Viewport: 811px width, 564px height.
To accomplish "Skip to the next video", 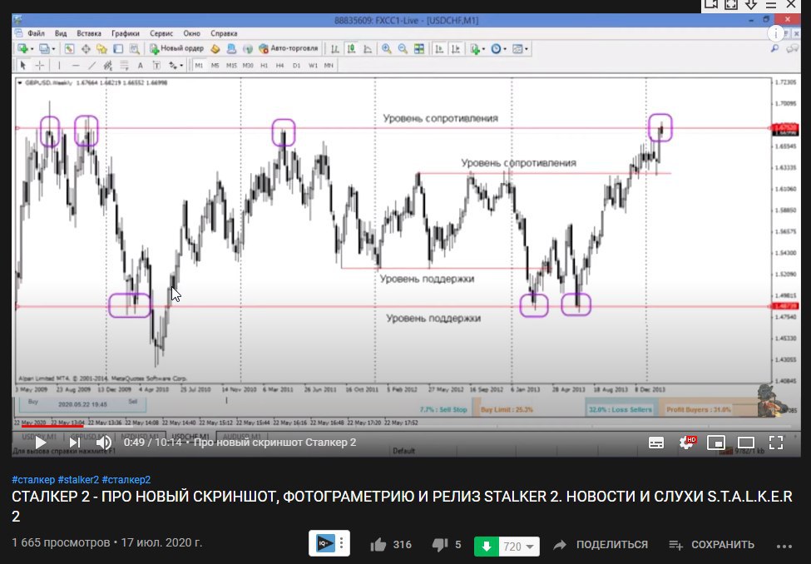I will tap(75, 443).
